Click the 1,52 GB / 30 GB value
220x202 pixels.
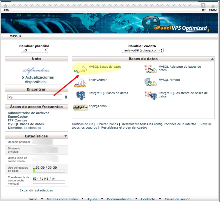click(x=45, y=167)
